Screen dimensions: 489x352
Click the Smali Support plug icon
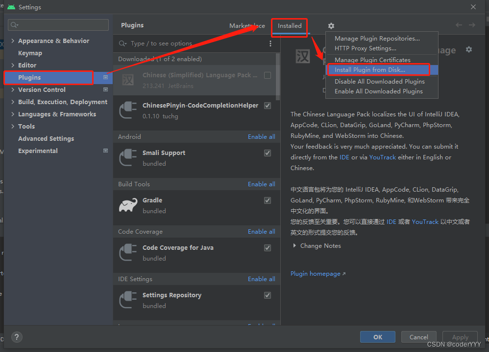click(x=128, y=158)
